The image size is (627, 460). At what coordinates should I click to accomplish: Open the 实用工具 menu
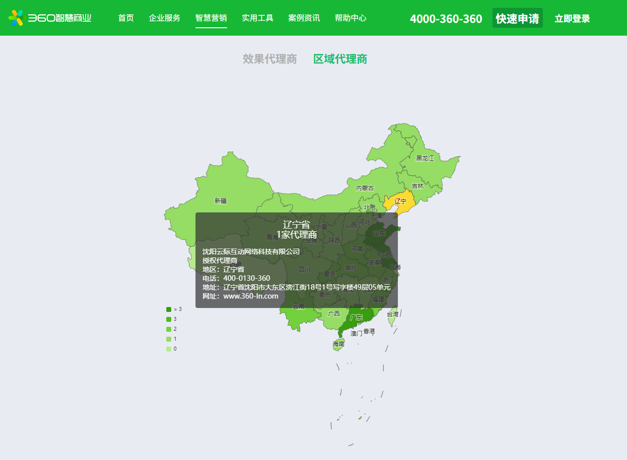coord(258,18)
